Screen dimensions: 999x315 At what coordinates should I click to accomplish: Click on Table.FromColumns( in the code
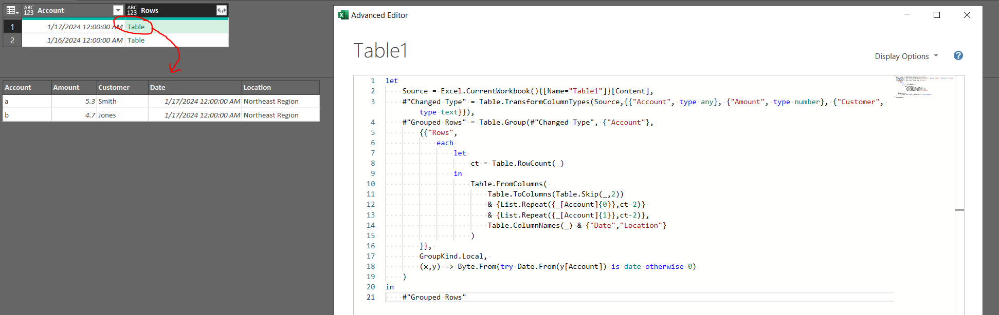pyautogui.click(x=509, y=184)
